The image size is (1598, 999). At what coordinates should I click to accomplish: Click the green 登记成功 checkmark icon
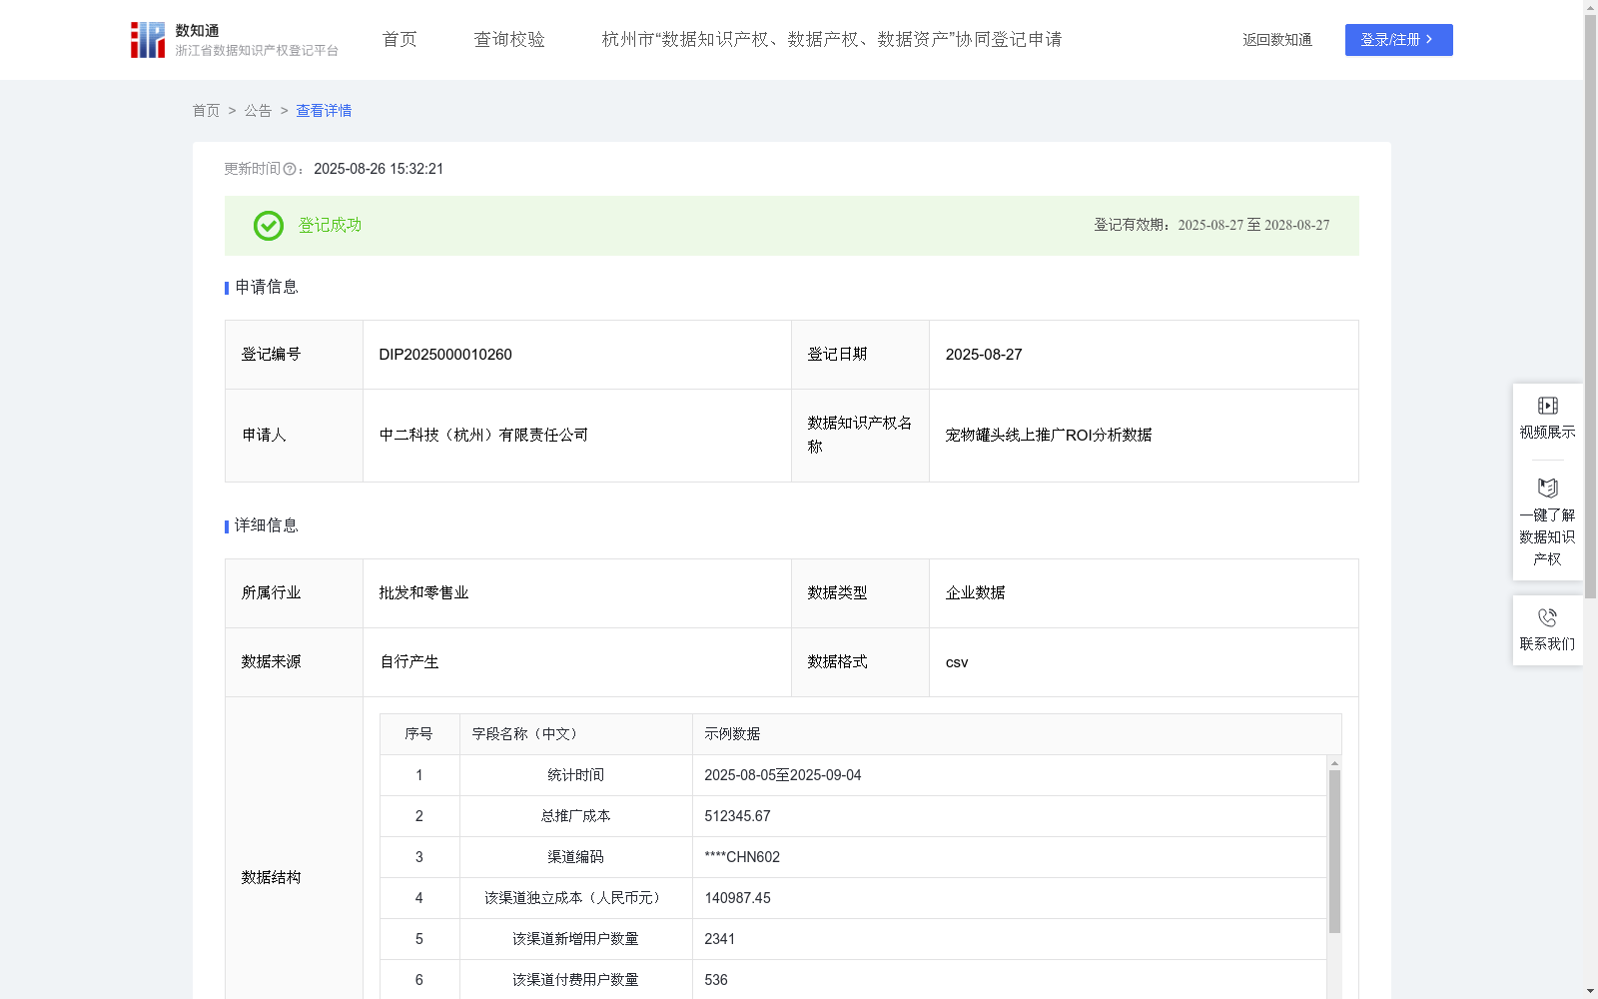[x=268, y=226]
